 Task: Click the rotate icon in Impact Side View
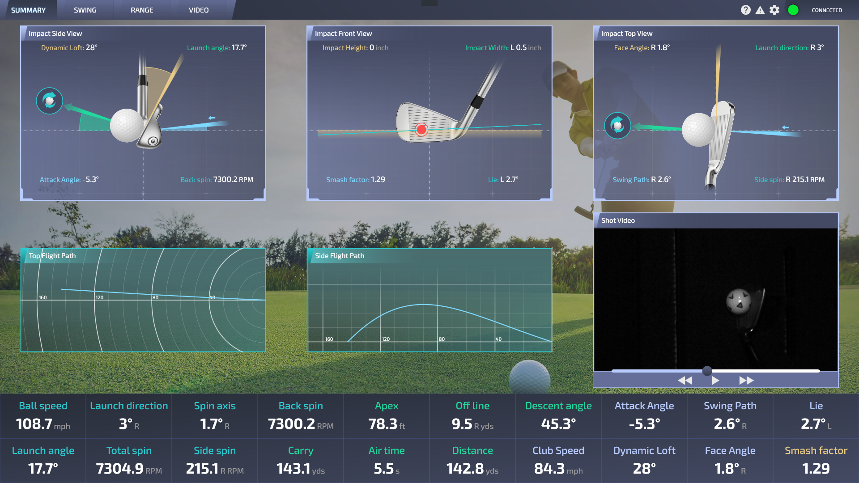(50, 101)
